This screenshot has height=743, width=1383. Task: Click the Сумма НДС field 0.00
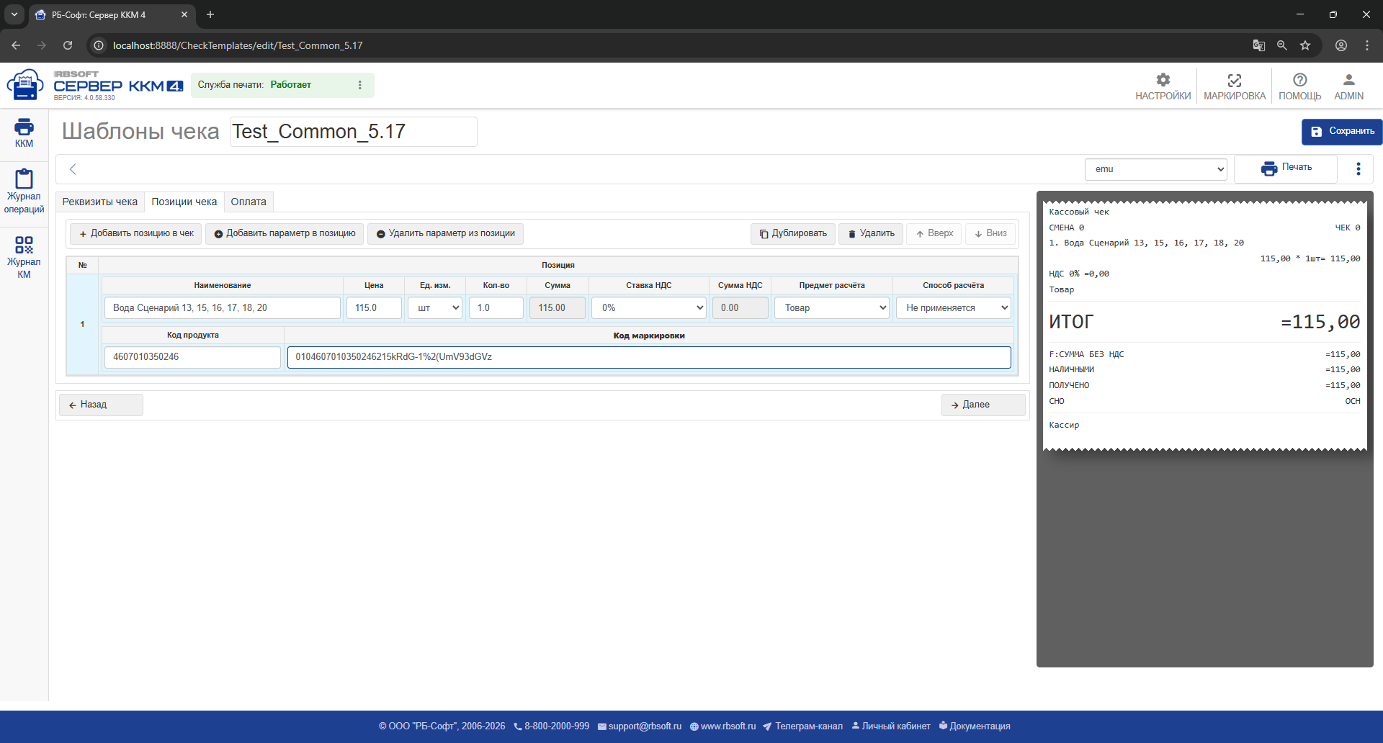click(740, 308)
